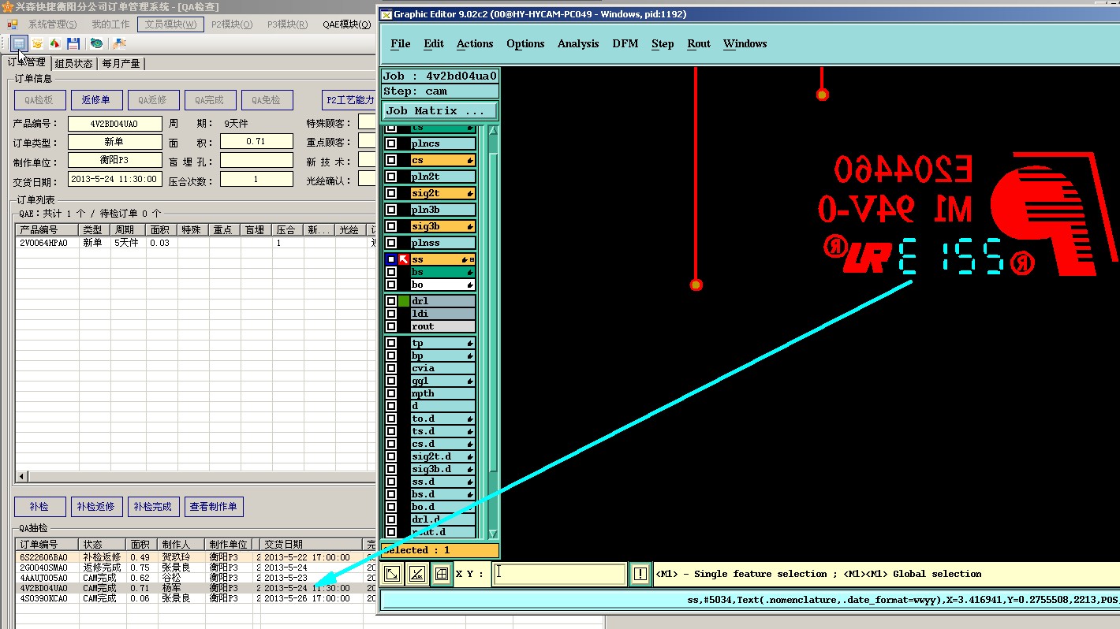Click the small grid icon on ss layer row
This screenshot has height=629, width=1120.
pyautogui.click(x=472, y=259)
